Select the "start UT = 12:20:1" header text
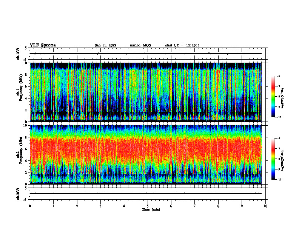This screenshot has width=299, height=231. (x=182, y=45)
